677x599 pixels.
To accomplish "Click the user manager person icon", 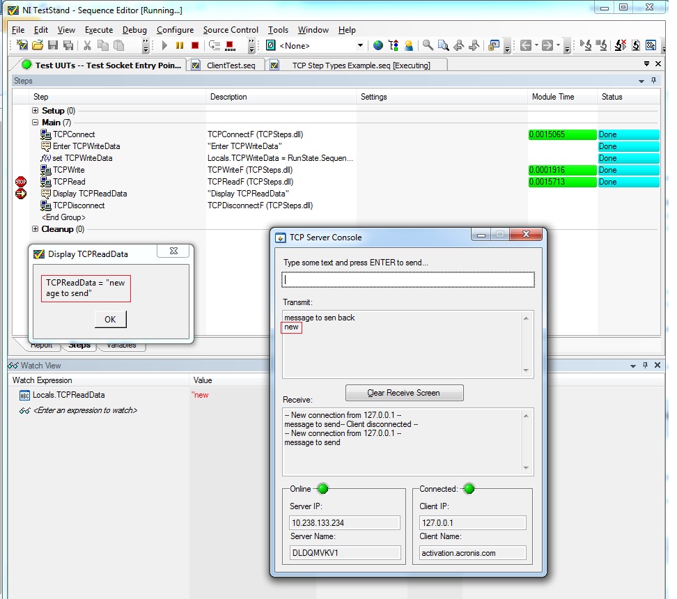I will (409, 45).
